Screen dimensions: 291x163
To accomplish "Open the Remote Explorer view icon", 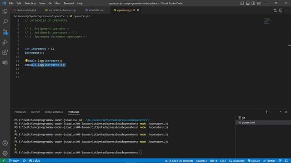I will (x=5, y=62).
